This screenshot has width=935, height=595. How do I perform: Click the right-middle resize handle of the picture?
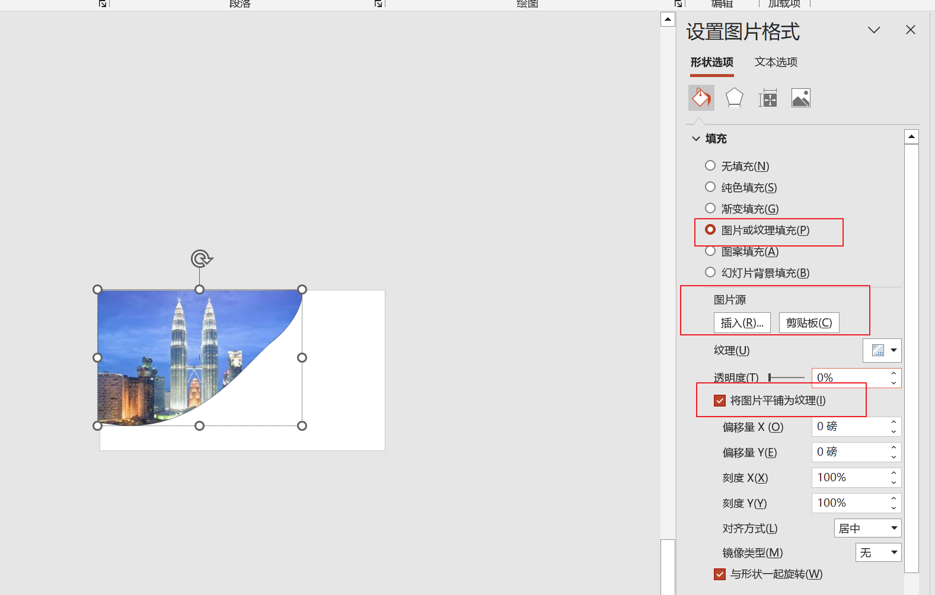(x=302, y=357)
